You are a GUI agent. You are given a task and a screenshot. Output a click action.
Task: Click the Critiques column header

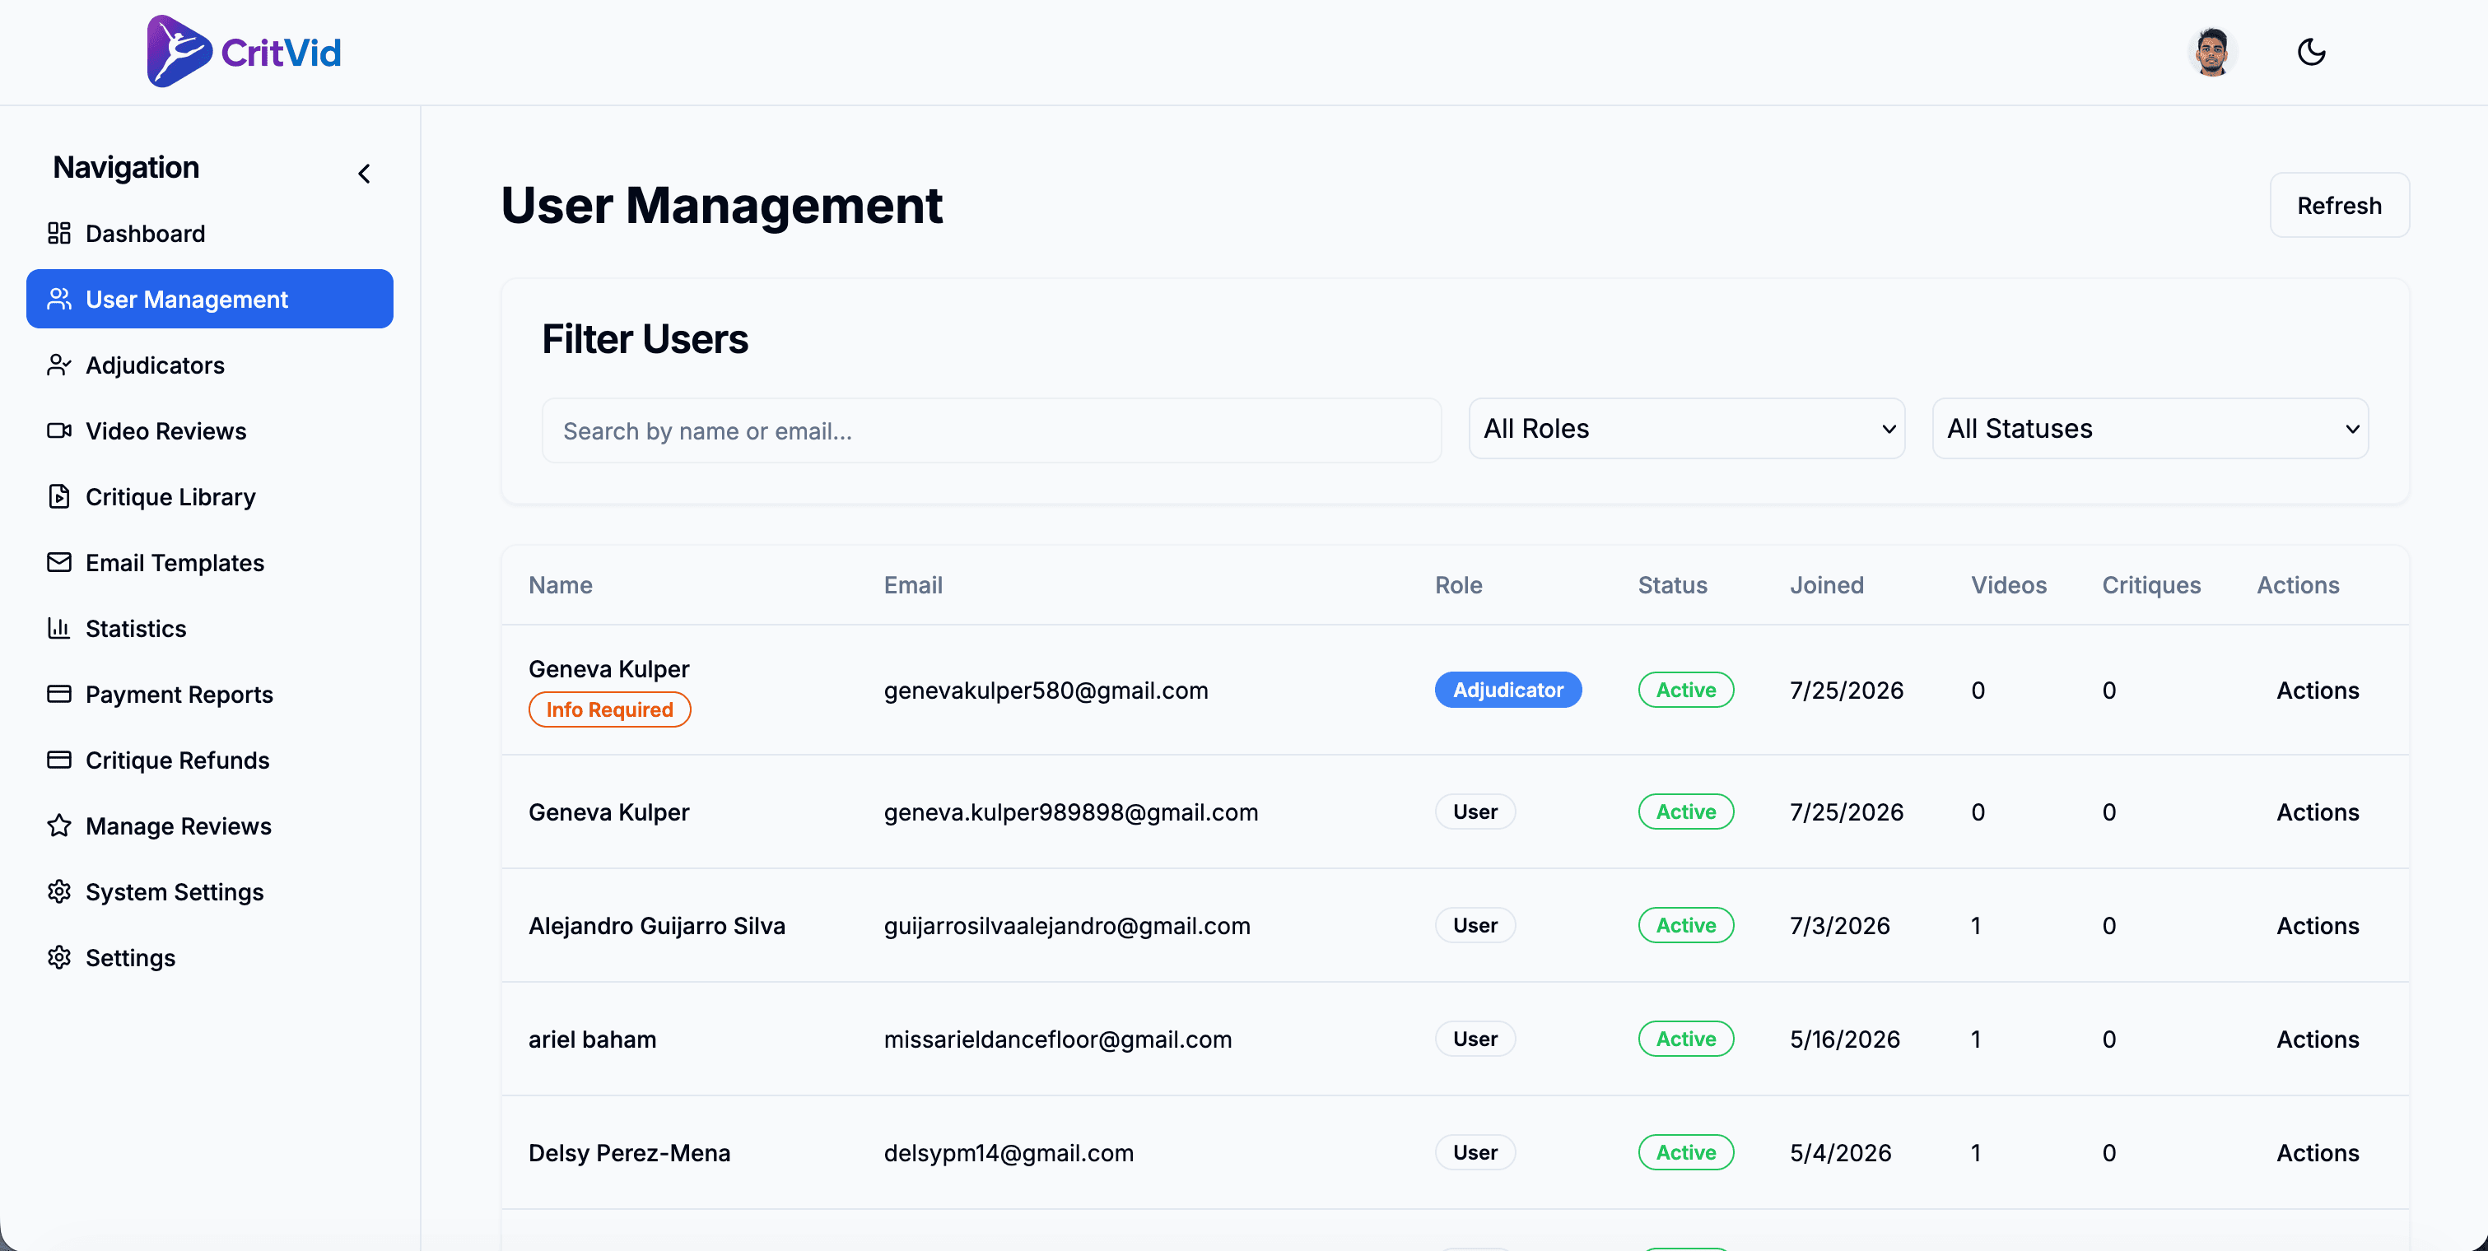[x=2151, y=585]
